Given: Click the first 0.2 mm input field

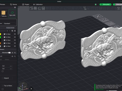Looking at the screenshot, I should pos(7,66).
